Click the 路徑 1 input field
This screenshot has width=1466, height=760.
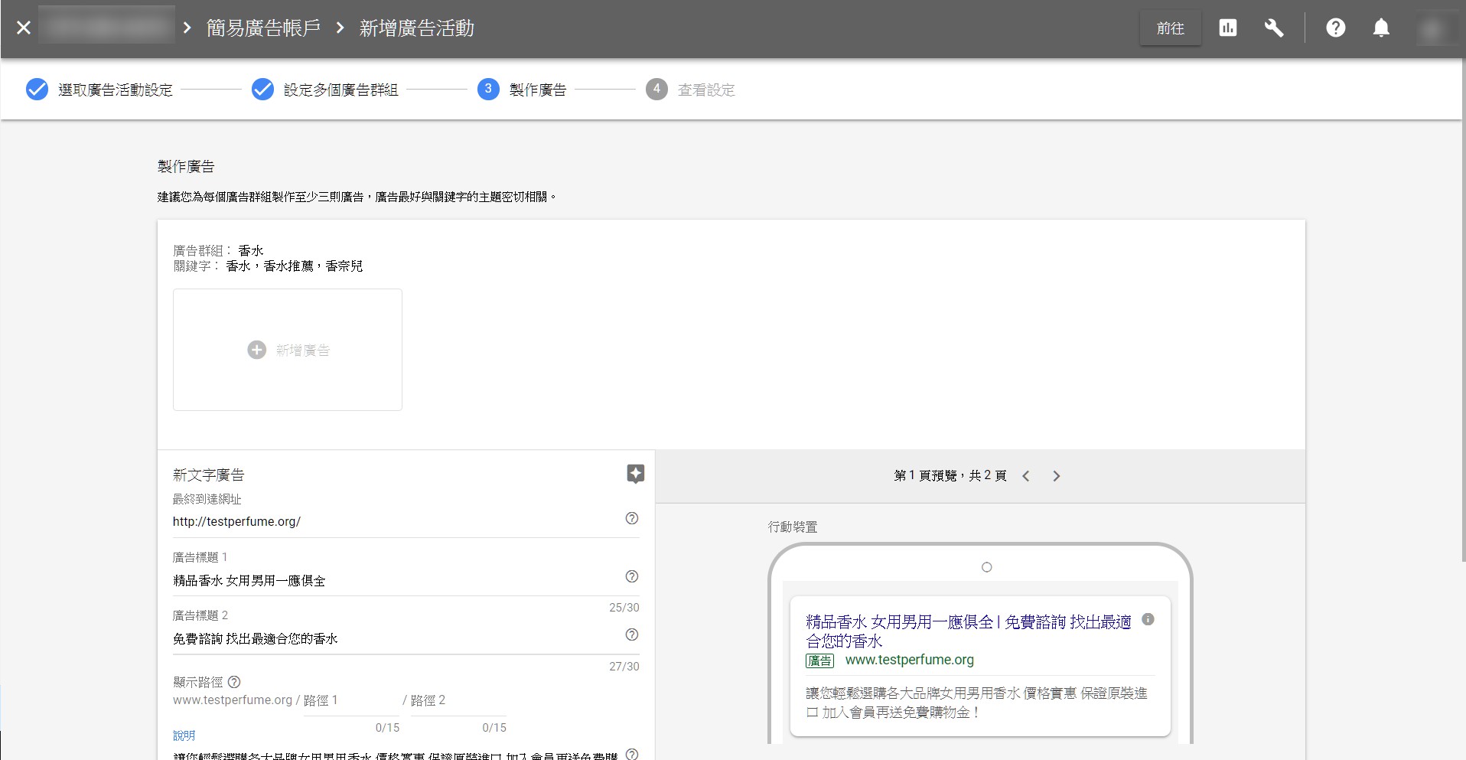(x=350, y=700)
